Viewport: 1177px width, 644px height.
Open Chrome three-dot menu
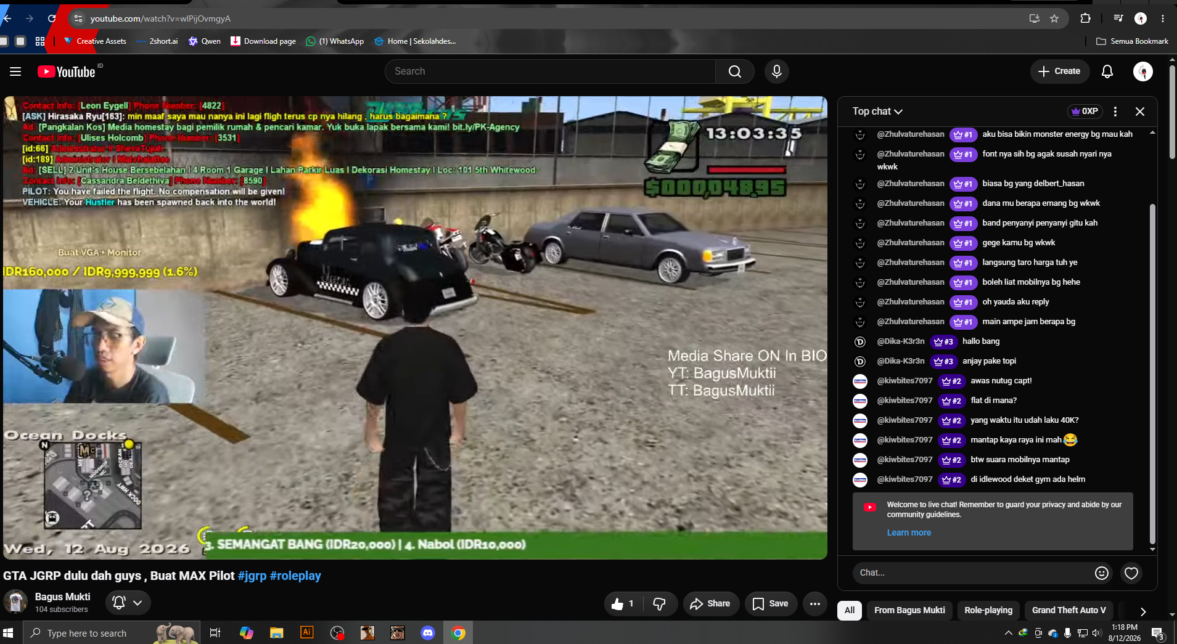[1163, 18]
